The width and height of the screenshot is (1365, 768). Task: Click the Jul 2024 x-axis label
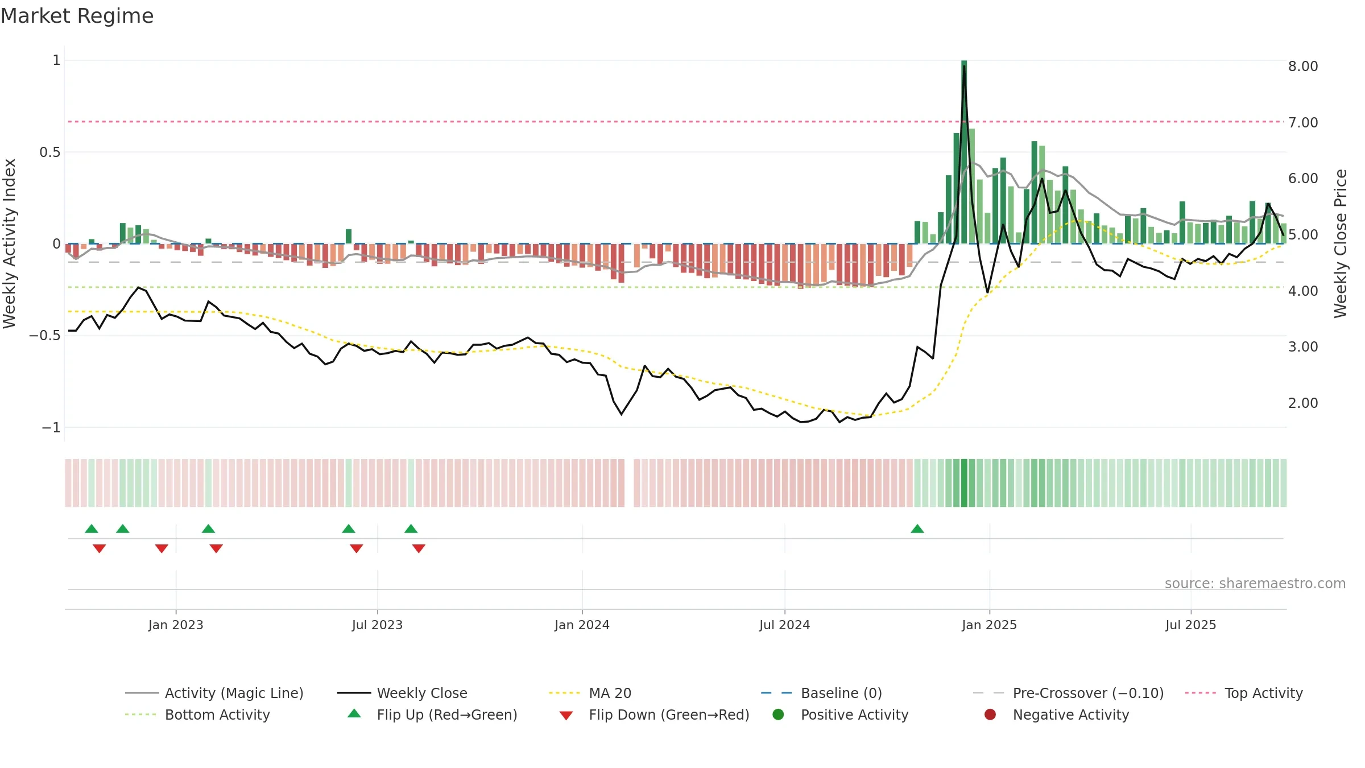click(x=784, y=625)
